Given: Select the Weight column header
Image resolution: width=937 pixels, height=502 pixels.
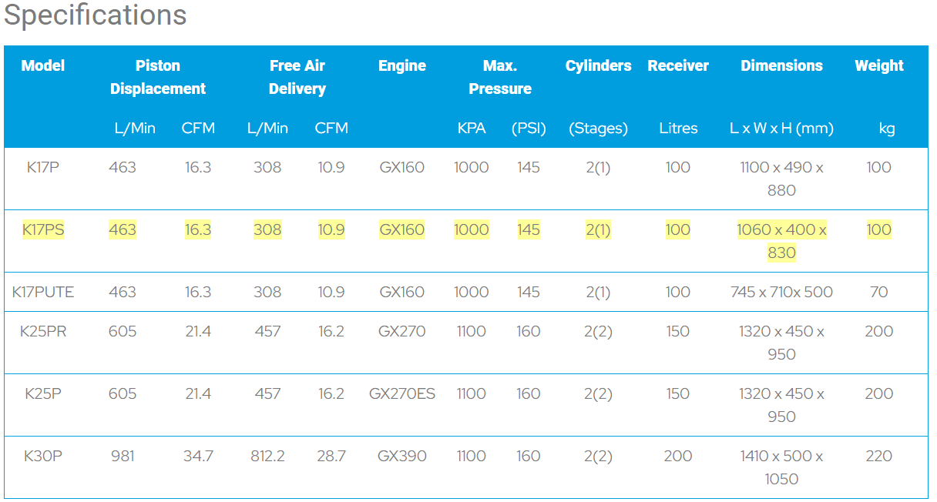Looking at the screenshot, I should (x=879, y=65).
